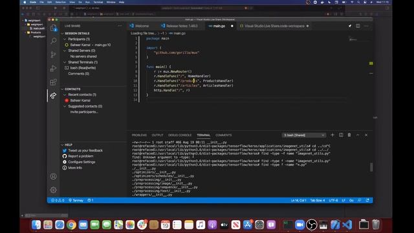This screenshot has width=414, height=233.
Task: Click the UTF-8 encoding status entry
Action: click(333, 200)
